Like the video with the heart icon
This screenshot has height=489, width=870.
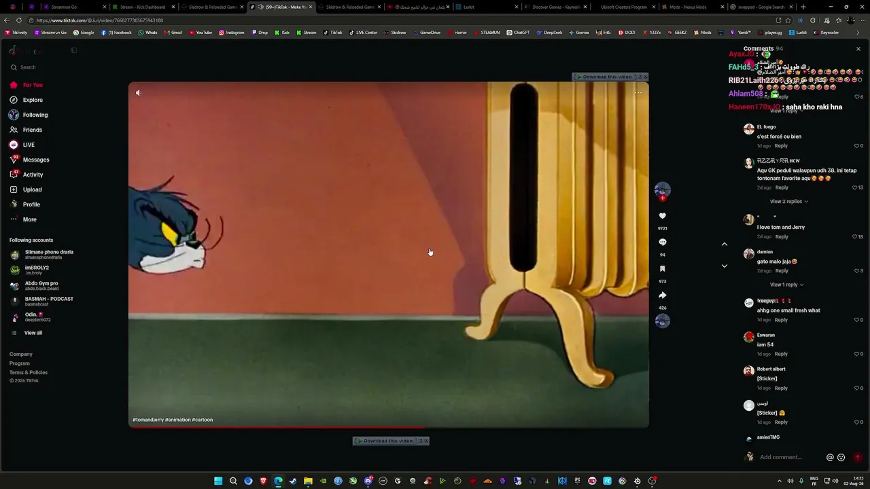coord(663,216)
